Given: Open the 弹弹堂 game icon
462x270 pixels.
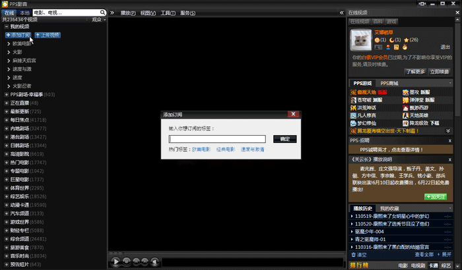Looking at the screenshot, I should (x=405, y=100).
